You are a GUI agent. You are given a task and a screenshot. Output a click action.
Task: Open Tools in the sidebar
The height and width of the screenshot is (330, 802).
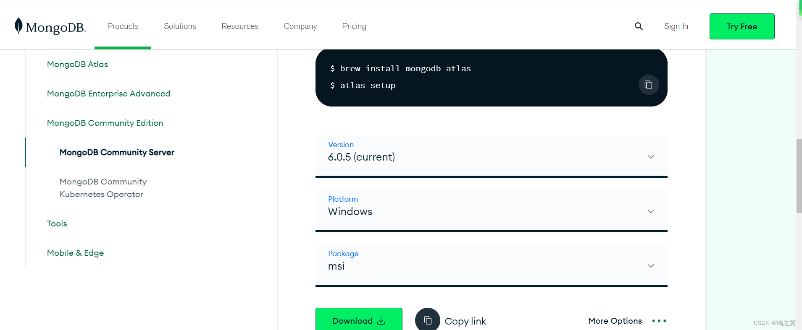(57, 223)
